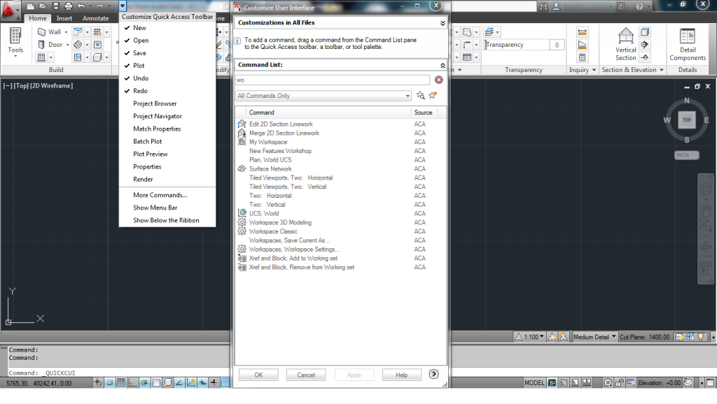Clear the command search with the red X
Viewport: 717px width, 404px height.
tap(438, 80)
